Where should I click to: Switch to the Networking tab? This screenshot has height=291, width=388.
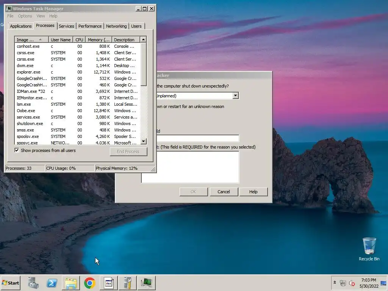click(x=116, y=26)
